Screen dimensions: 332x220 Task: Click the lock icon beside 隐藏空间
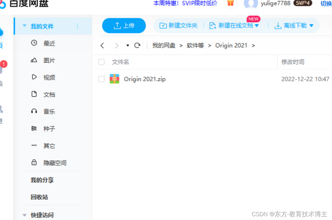(x=34, y=162)
